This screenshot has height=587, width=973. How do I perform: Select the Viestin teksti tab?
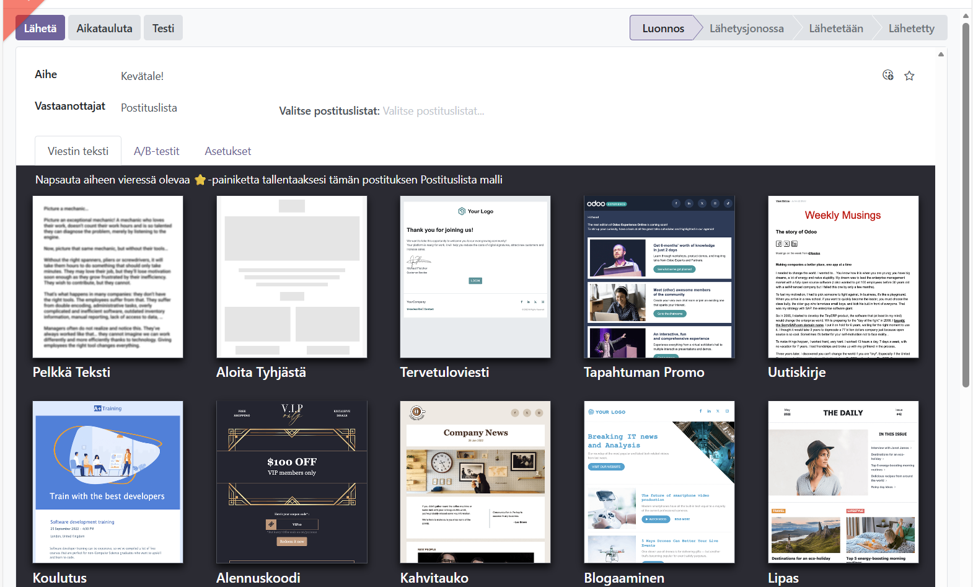[x=78, y=151]
